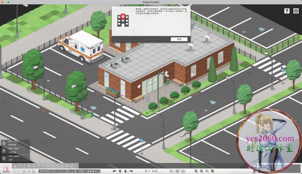The image size is (302, 174).
Task: Select the 7:00 - 20:00 schedule entry
Action: pyautogui.click(x=15, y=158)
